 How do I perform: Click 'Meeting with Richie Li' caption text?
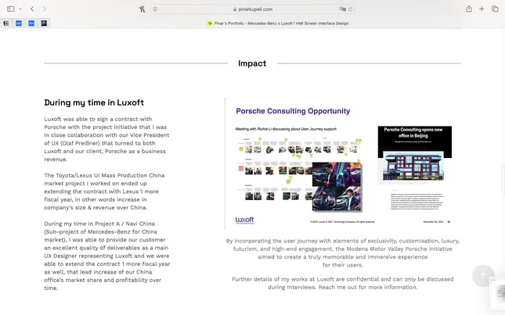coord(286,129)
